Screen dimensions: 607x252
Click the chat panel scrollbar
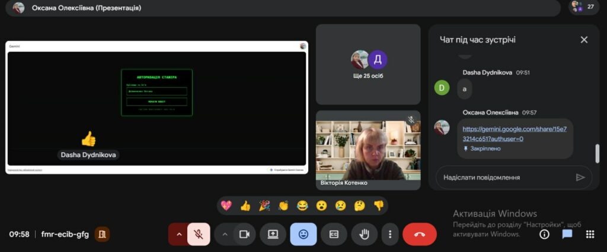click(597, 153)
